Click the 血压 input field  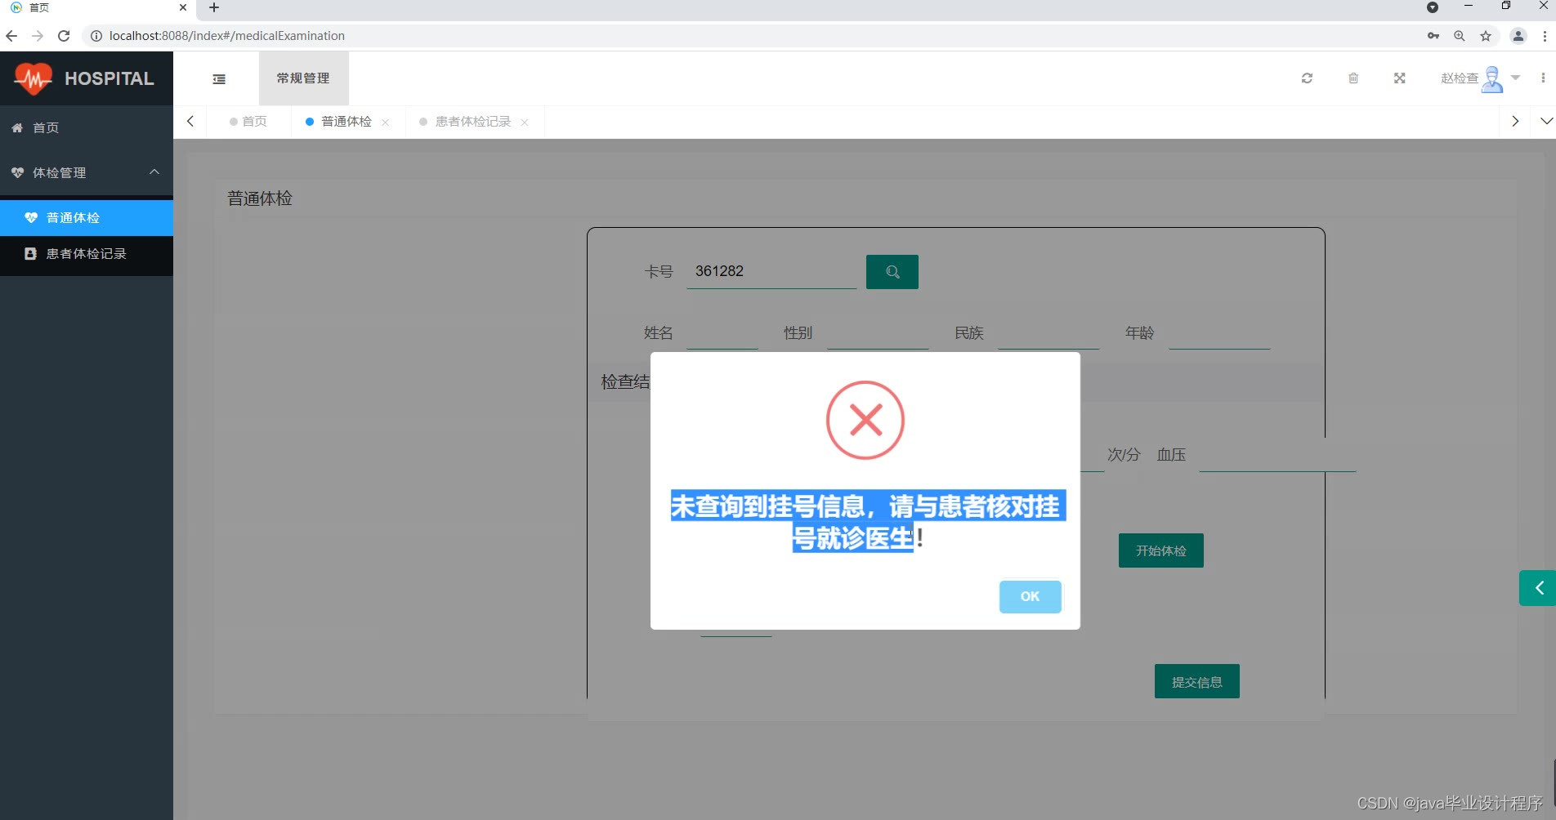[x=1277, y=455]
